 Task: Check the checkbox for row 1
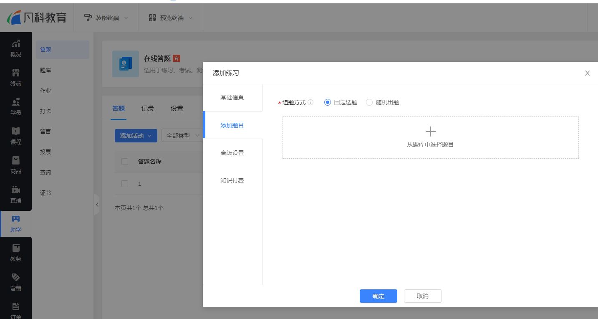pos(125,184)
